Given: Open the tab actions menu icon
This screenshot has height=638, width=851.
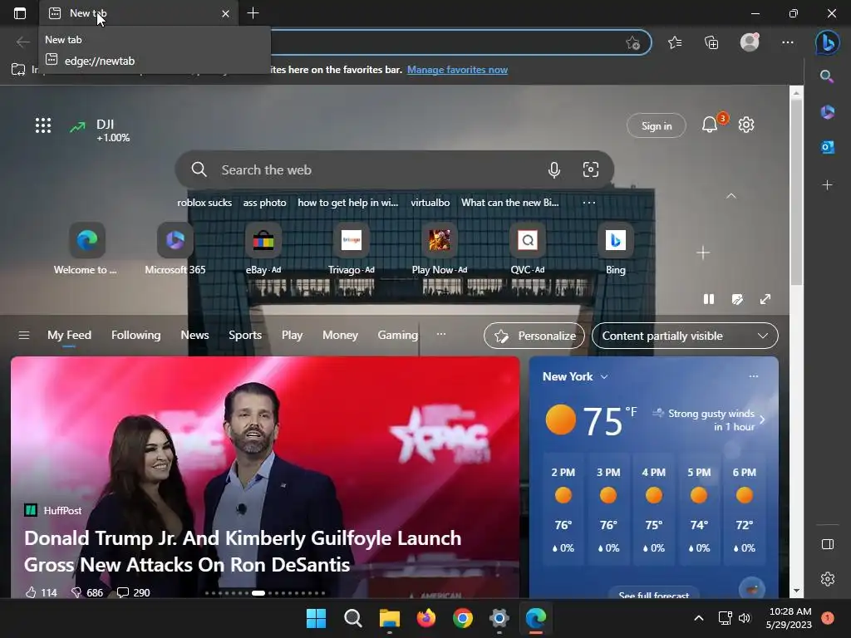Looking at the screenshot, I should click(x=20, y=13).
